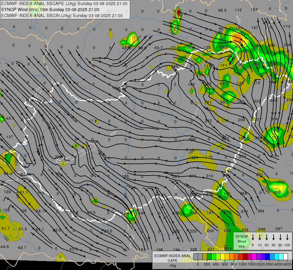Click the map value 235

(210, 194)
